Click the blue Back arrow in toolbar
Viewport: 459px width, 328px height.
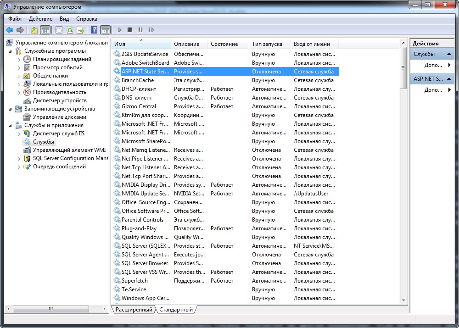[10, 30]
